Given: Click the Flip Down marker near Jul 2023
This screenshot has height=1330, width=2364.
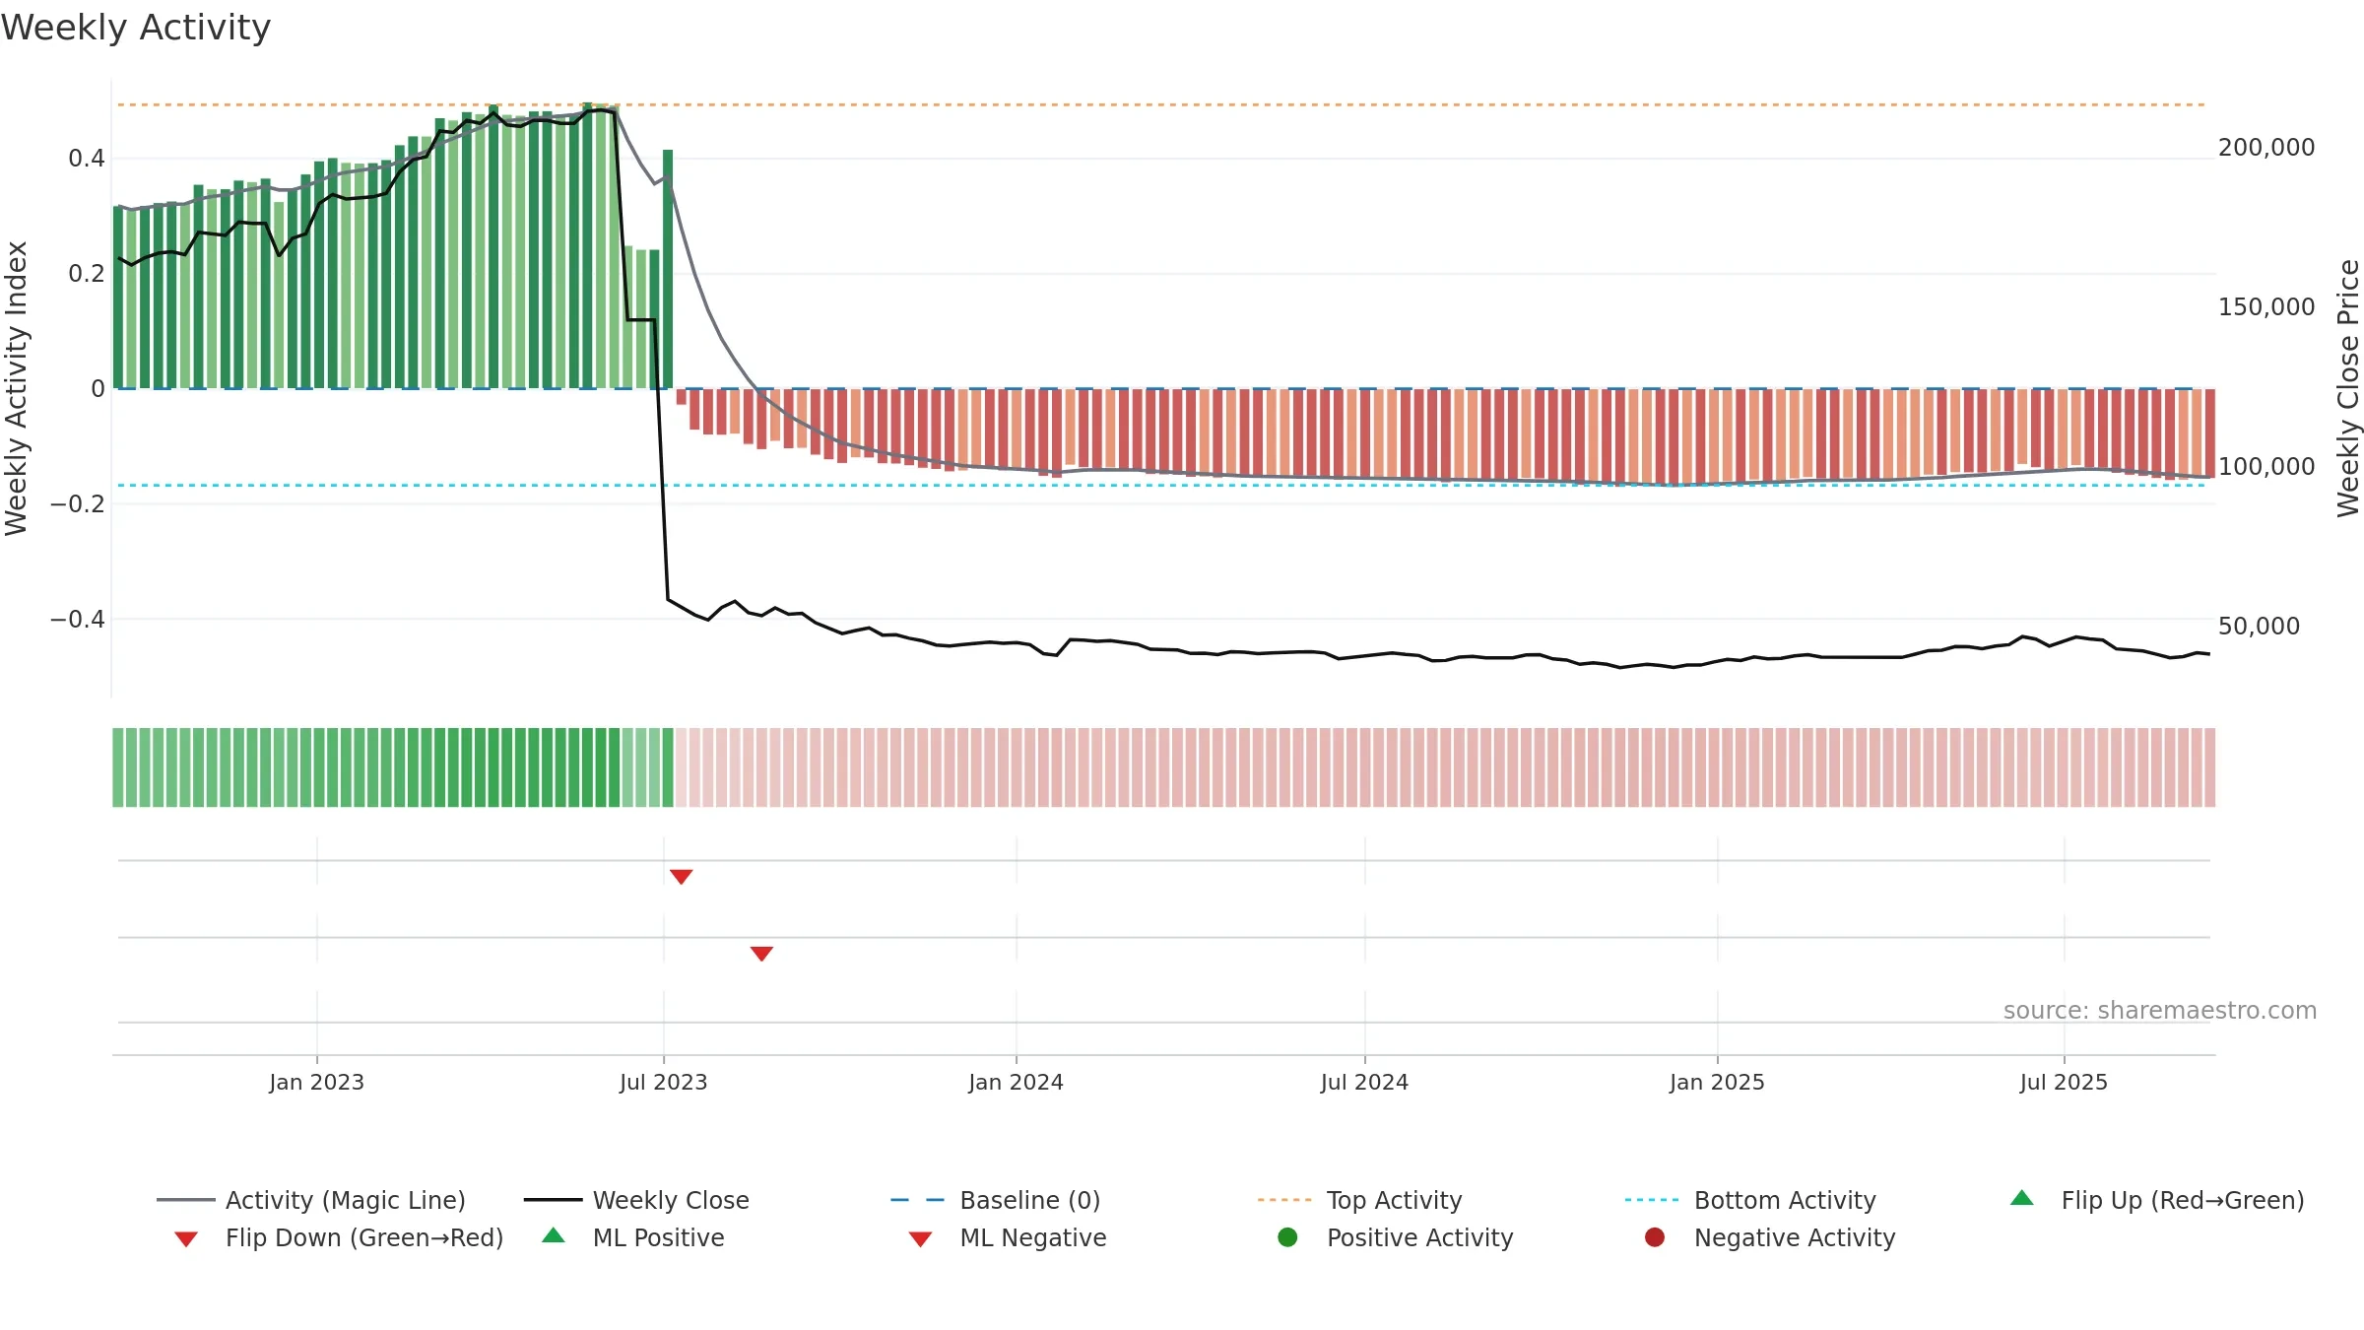Looking at the screenshot, I should tap(682, 877).
